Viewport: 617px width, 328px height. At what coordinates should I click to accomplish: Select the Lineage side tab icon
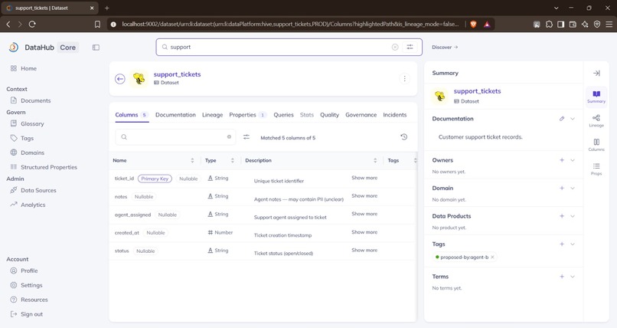click(596, 120)
